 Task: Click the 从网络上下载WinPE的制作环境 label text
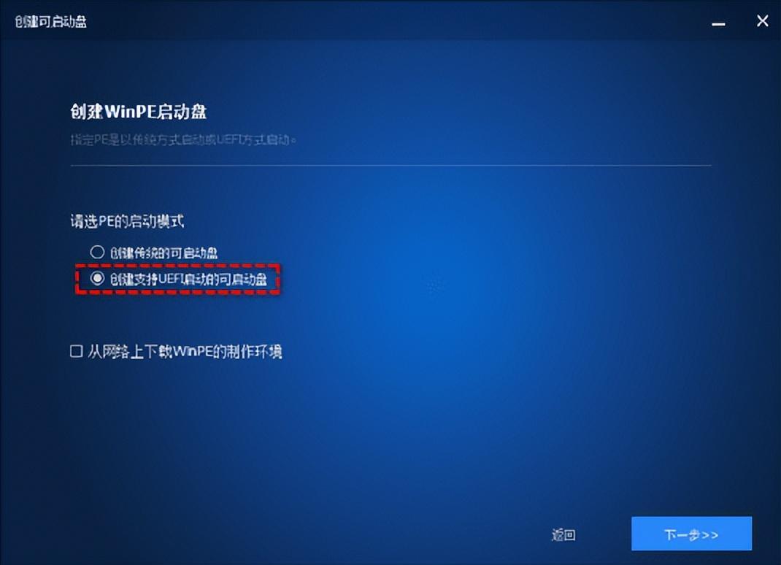[x=185, y=352]
